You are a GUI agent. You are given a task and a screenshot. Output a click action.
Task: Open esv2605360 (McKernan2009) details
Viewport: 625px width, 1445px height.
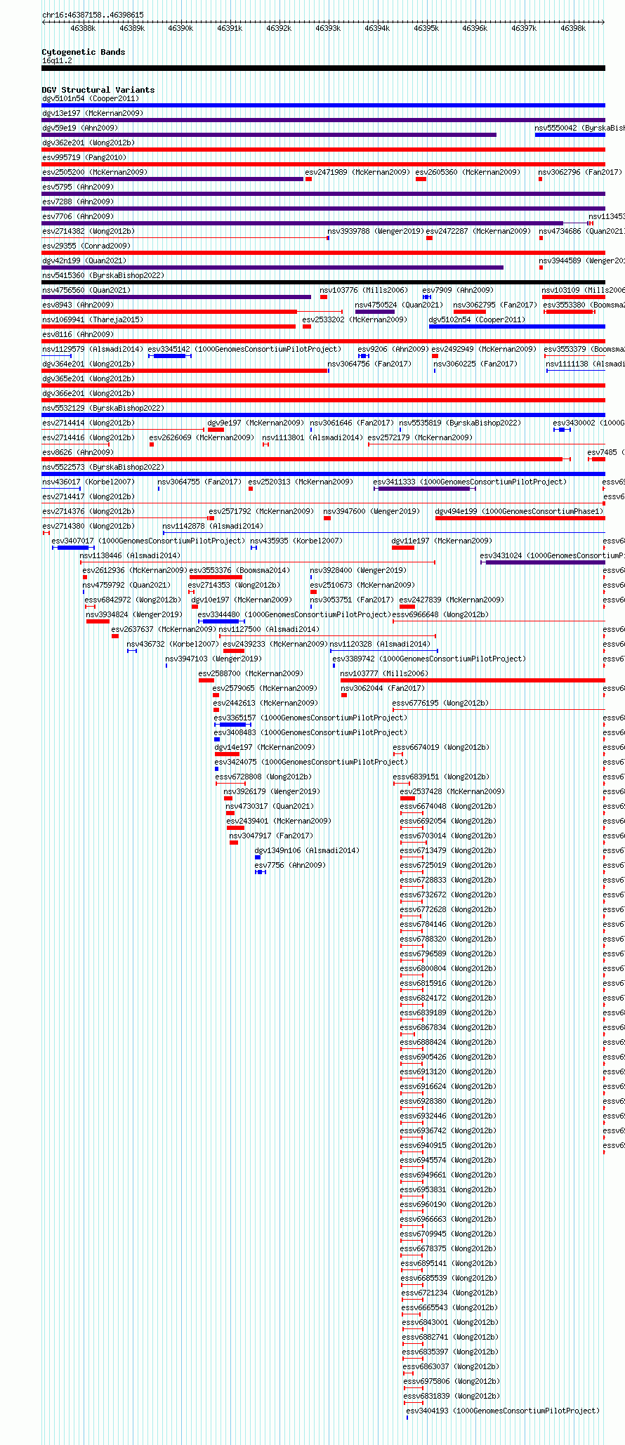(468, 173)
